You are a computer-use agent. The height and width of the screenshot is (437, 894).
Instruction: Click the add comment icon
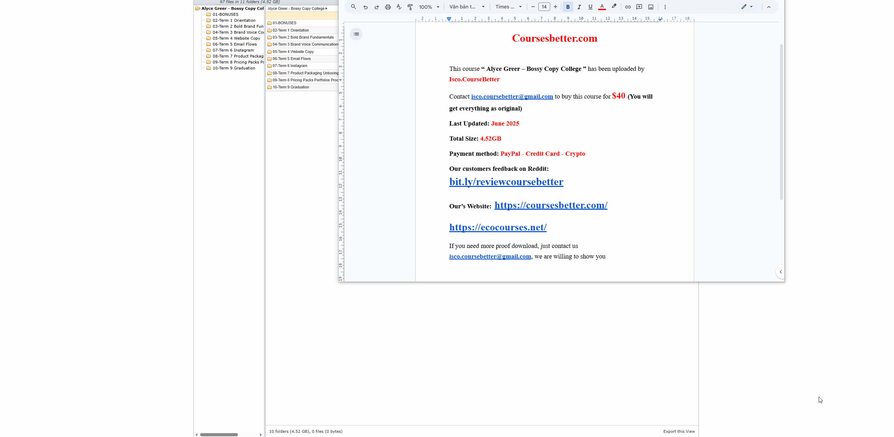point(639,7)
